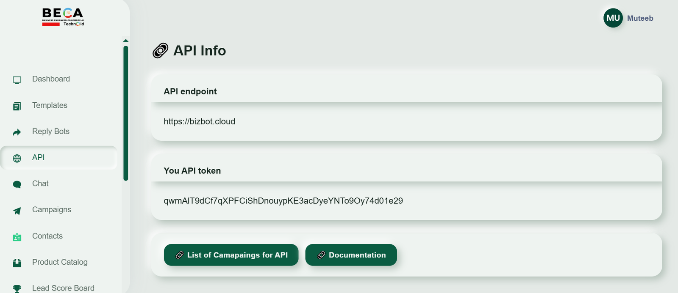Click the Dashboard monitor icon
The image size is (678, 293).
(x=17, y=80)
